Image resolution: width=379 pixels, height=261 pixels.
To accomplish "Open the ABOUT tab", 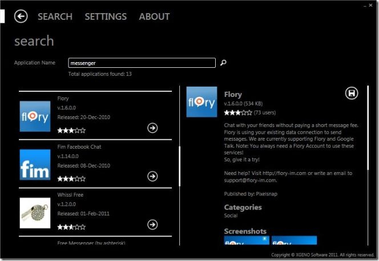I will (154, 17).
